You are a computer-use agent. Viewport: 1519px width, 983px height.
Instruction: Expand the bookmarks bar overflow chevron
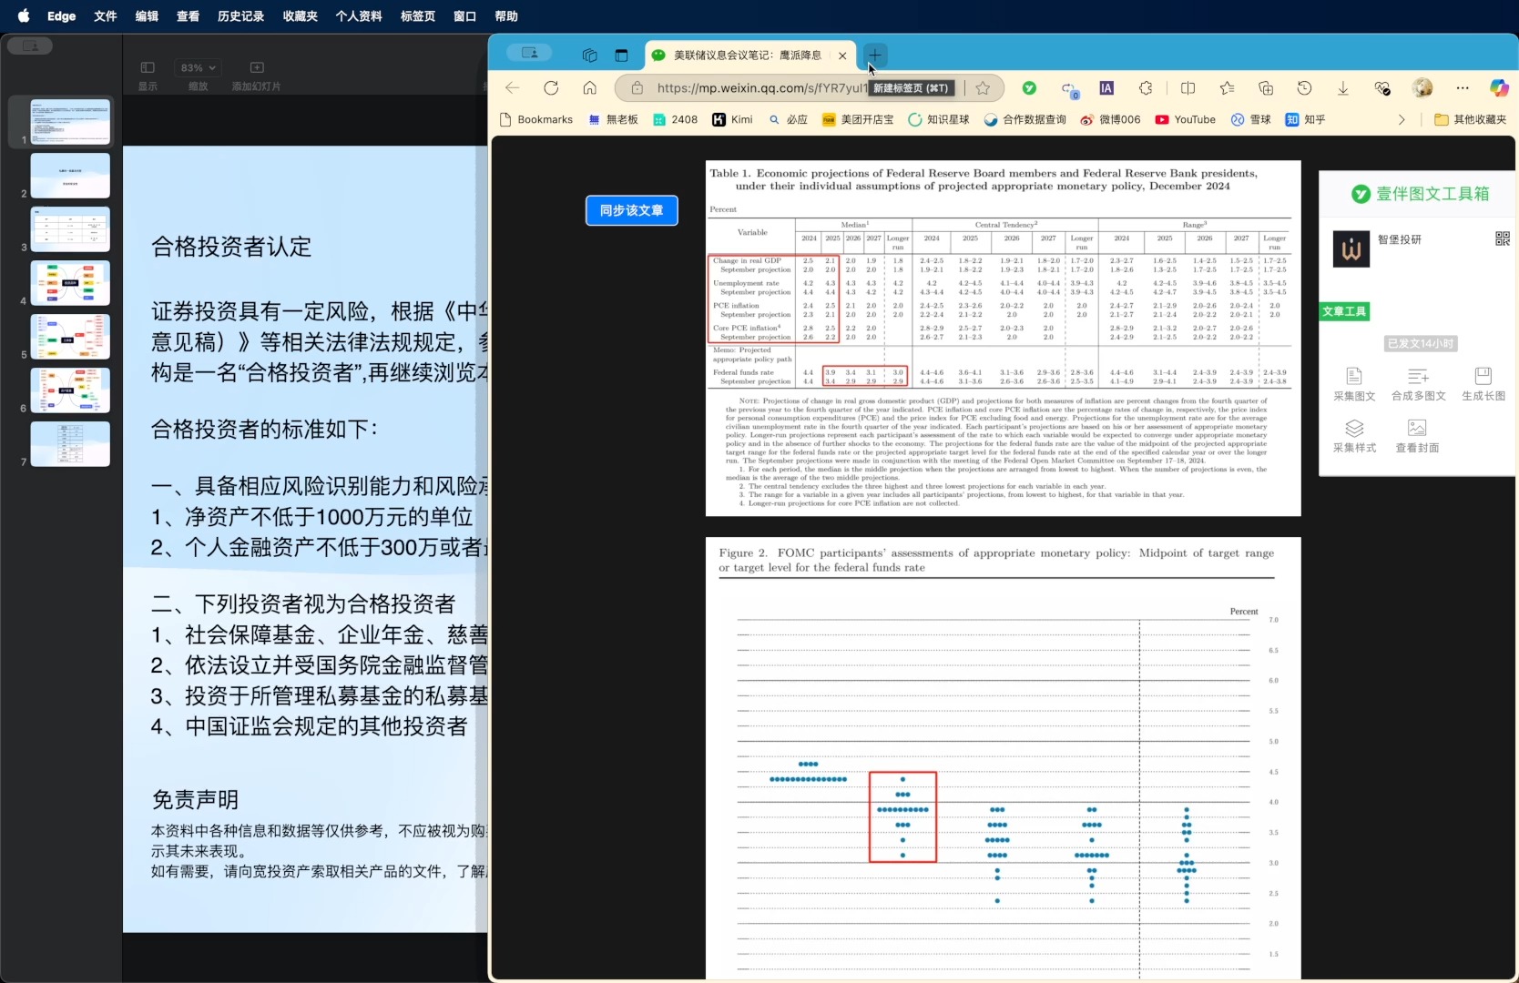click(1401, 119)
